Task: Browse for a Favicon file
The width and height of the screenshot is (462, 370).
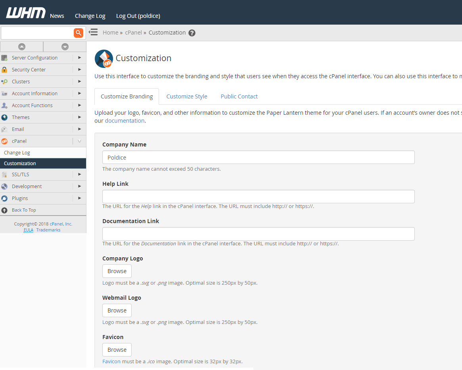Action: point(117,350)
